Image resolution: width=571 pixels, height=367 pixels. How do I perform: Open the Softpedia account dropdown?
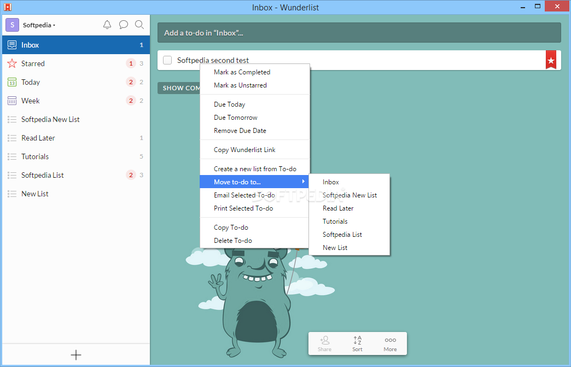(39, 25)
